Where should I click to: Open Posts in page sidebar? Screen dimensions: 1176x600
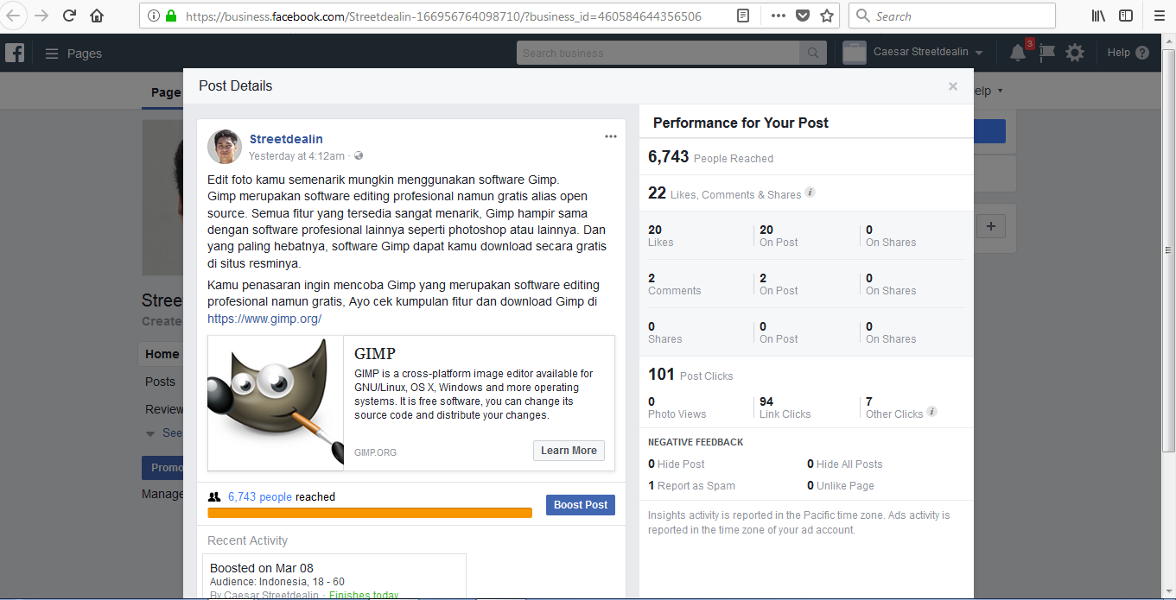point(160,382)
